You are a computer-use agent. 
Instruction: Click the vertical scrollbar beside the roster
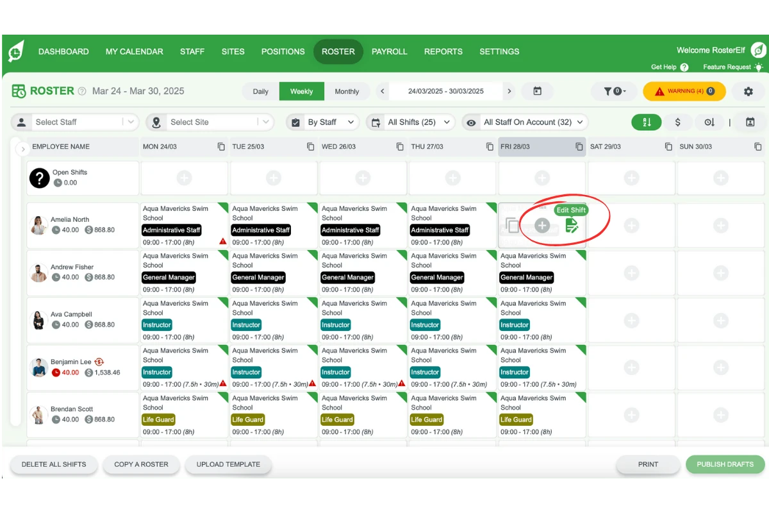14,282
